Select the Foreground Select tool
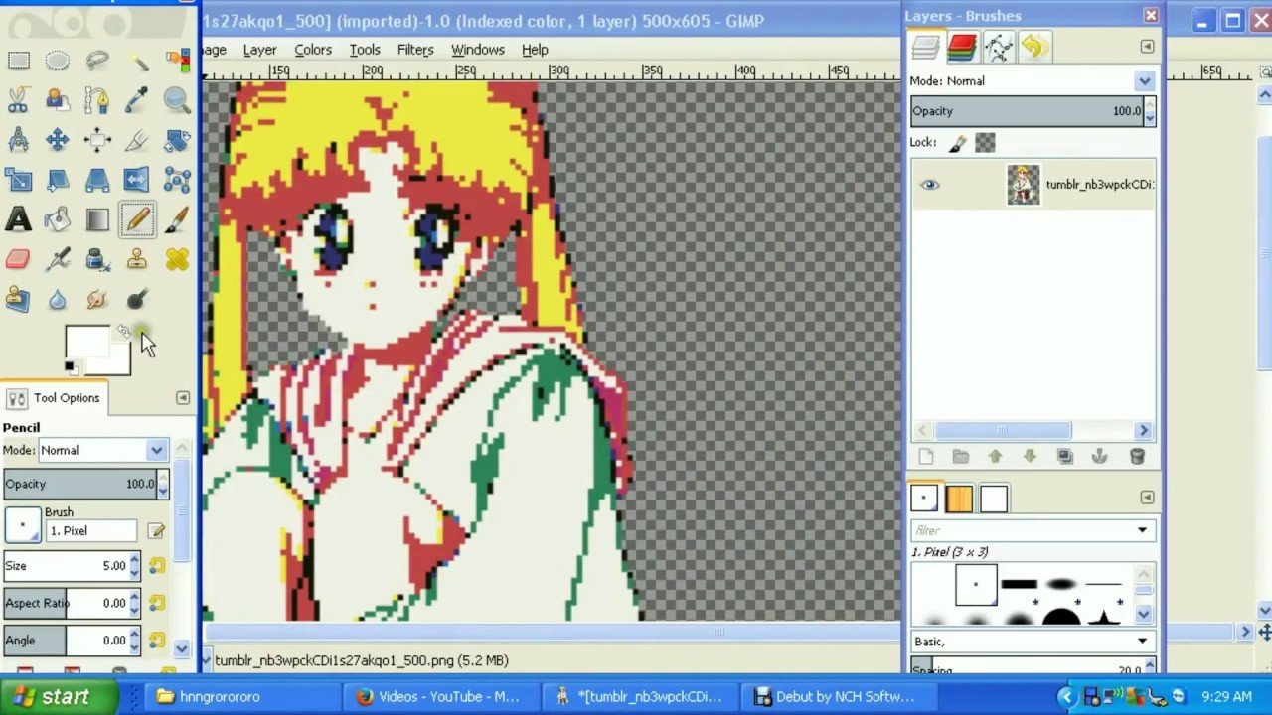Screen dimensions: 1272x715 (58, 100)
